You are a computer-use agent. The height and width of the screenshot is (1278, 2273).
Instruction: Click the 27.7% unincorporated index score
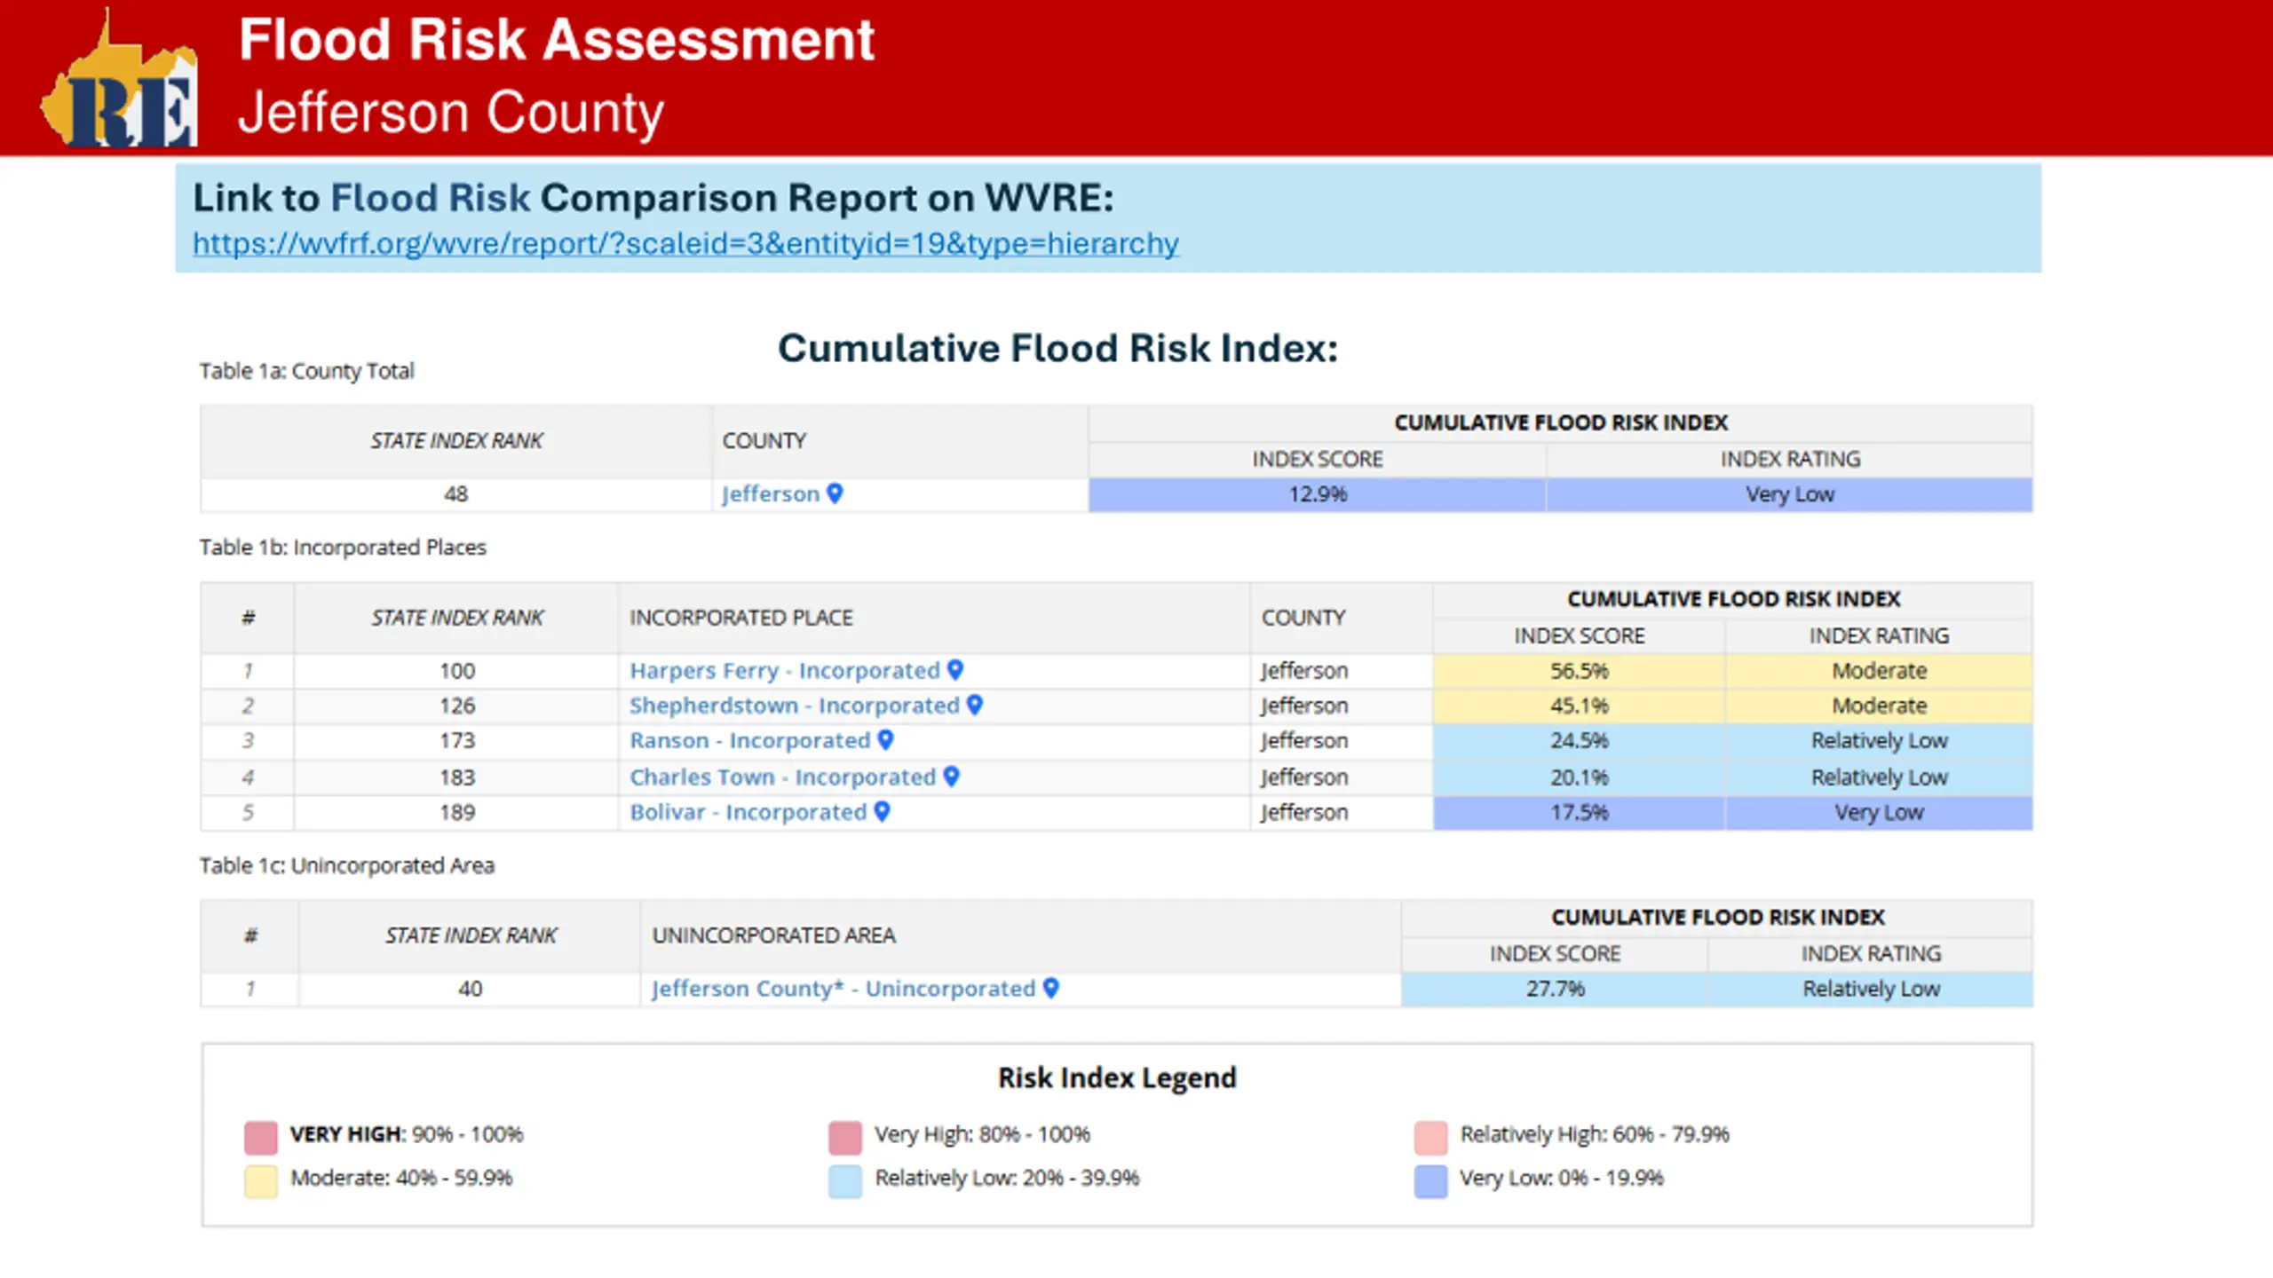[x=1555, y=990]
